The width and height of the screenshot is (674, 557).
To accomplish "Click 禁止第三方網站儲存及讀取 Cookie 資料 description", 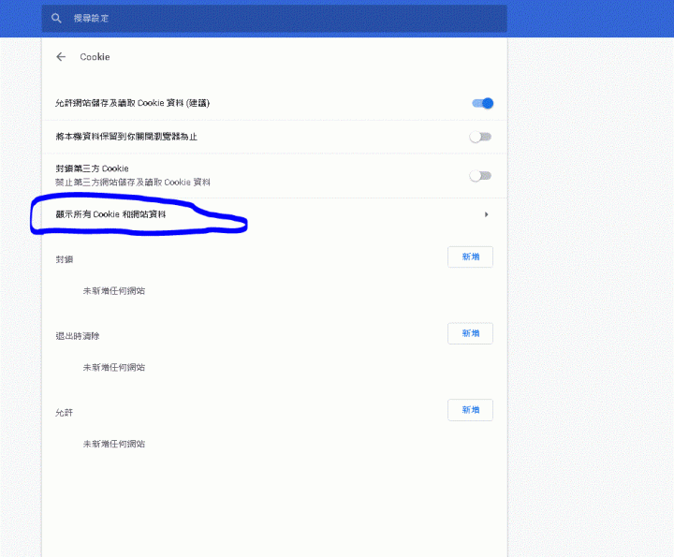I will 133,183.
